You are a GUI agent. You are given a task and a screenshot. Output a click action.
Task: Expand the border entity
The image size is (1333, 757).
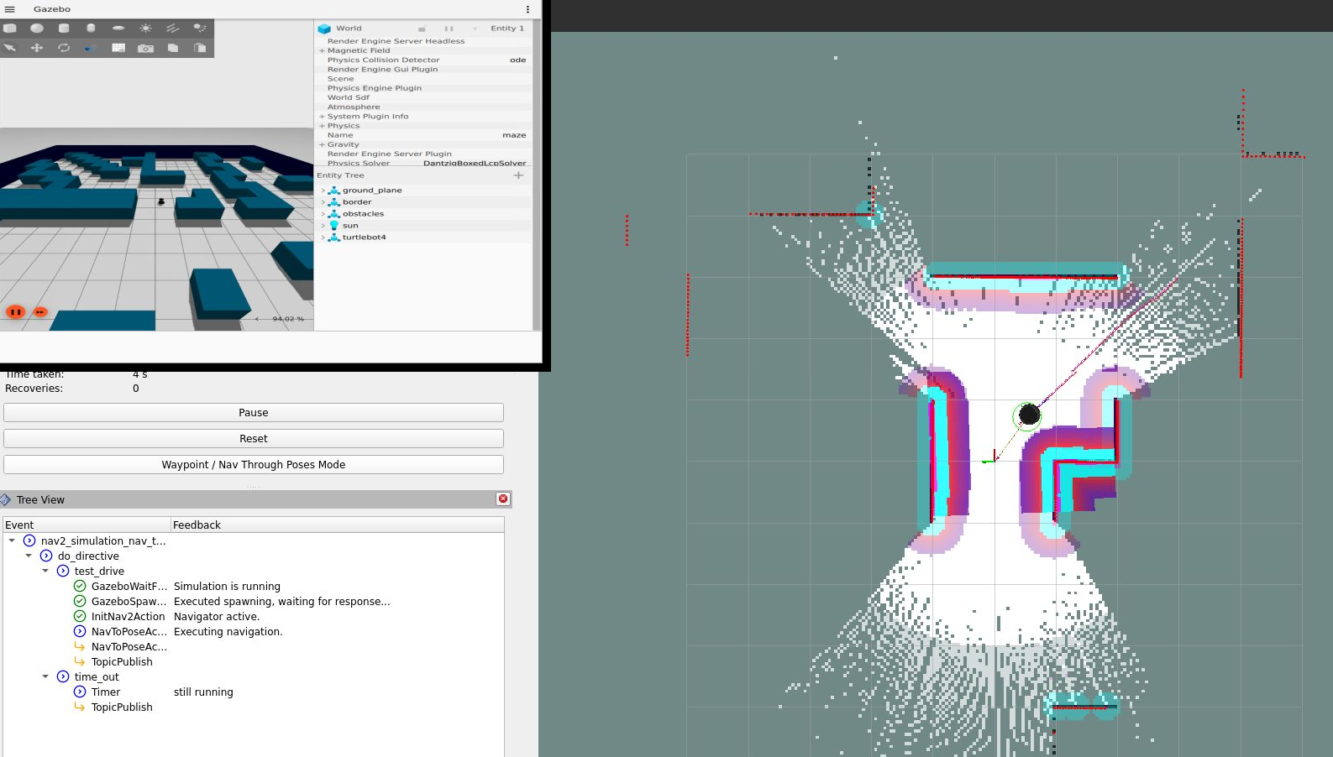(323, 202)
